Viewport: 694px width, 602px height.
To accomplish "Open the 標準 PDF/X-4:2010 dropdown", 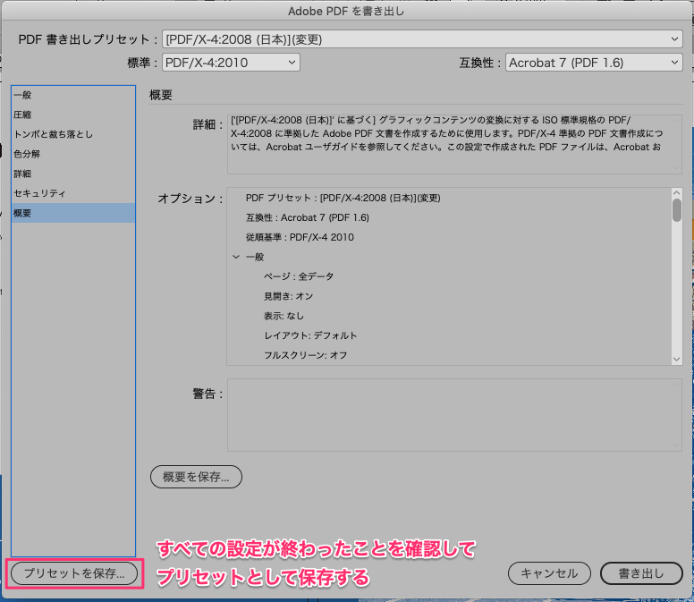I will coord(231,63).
